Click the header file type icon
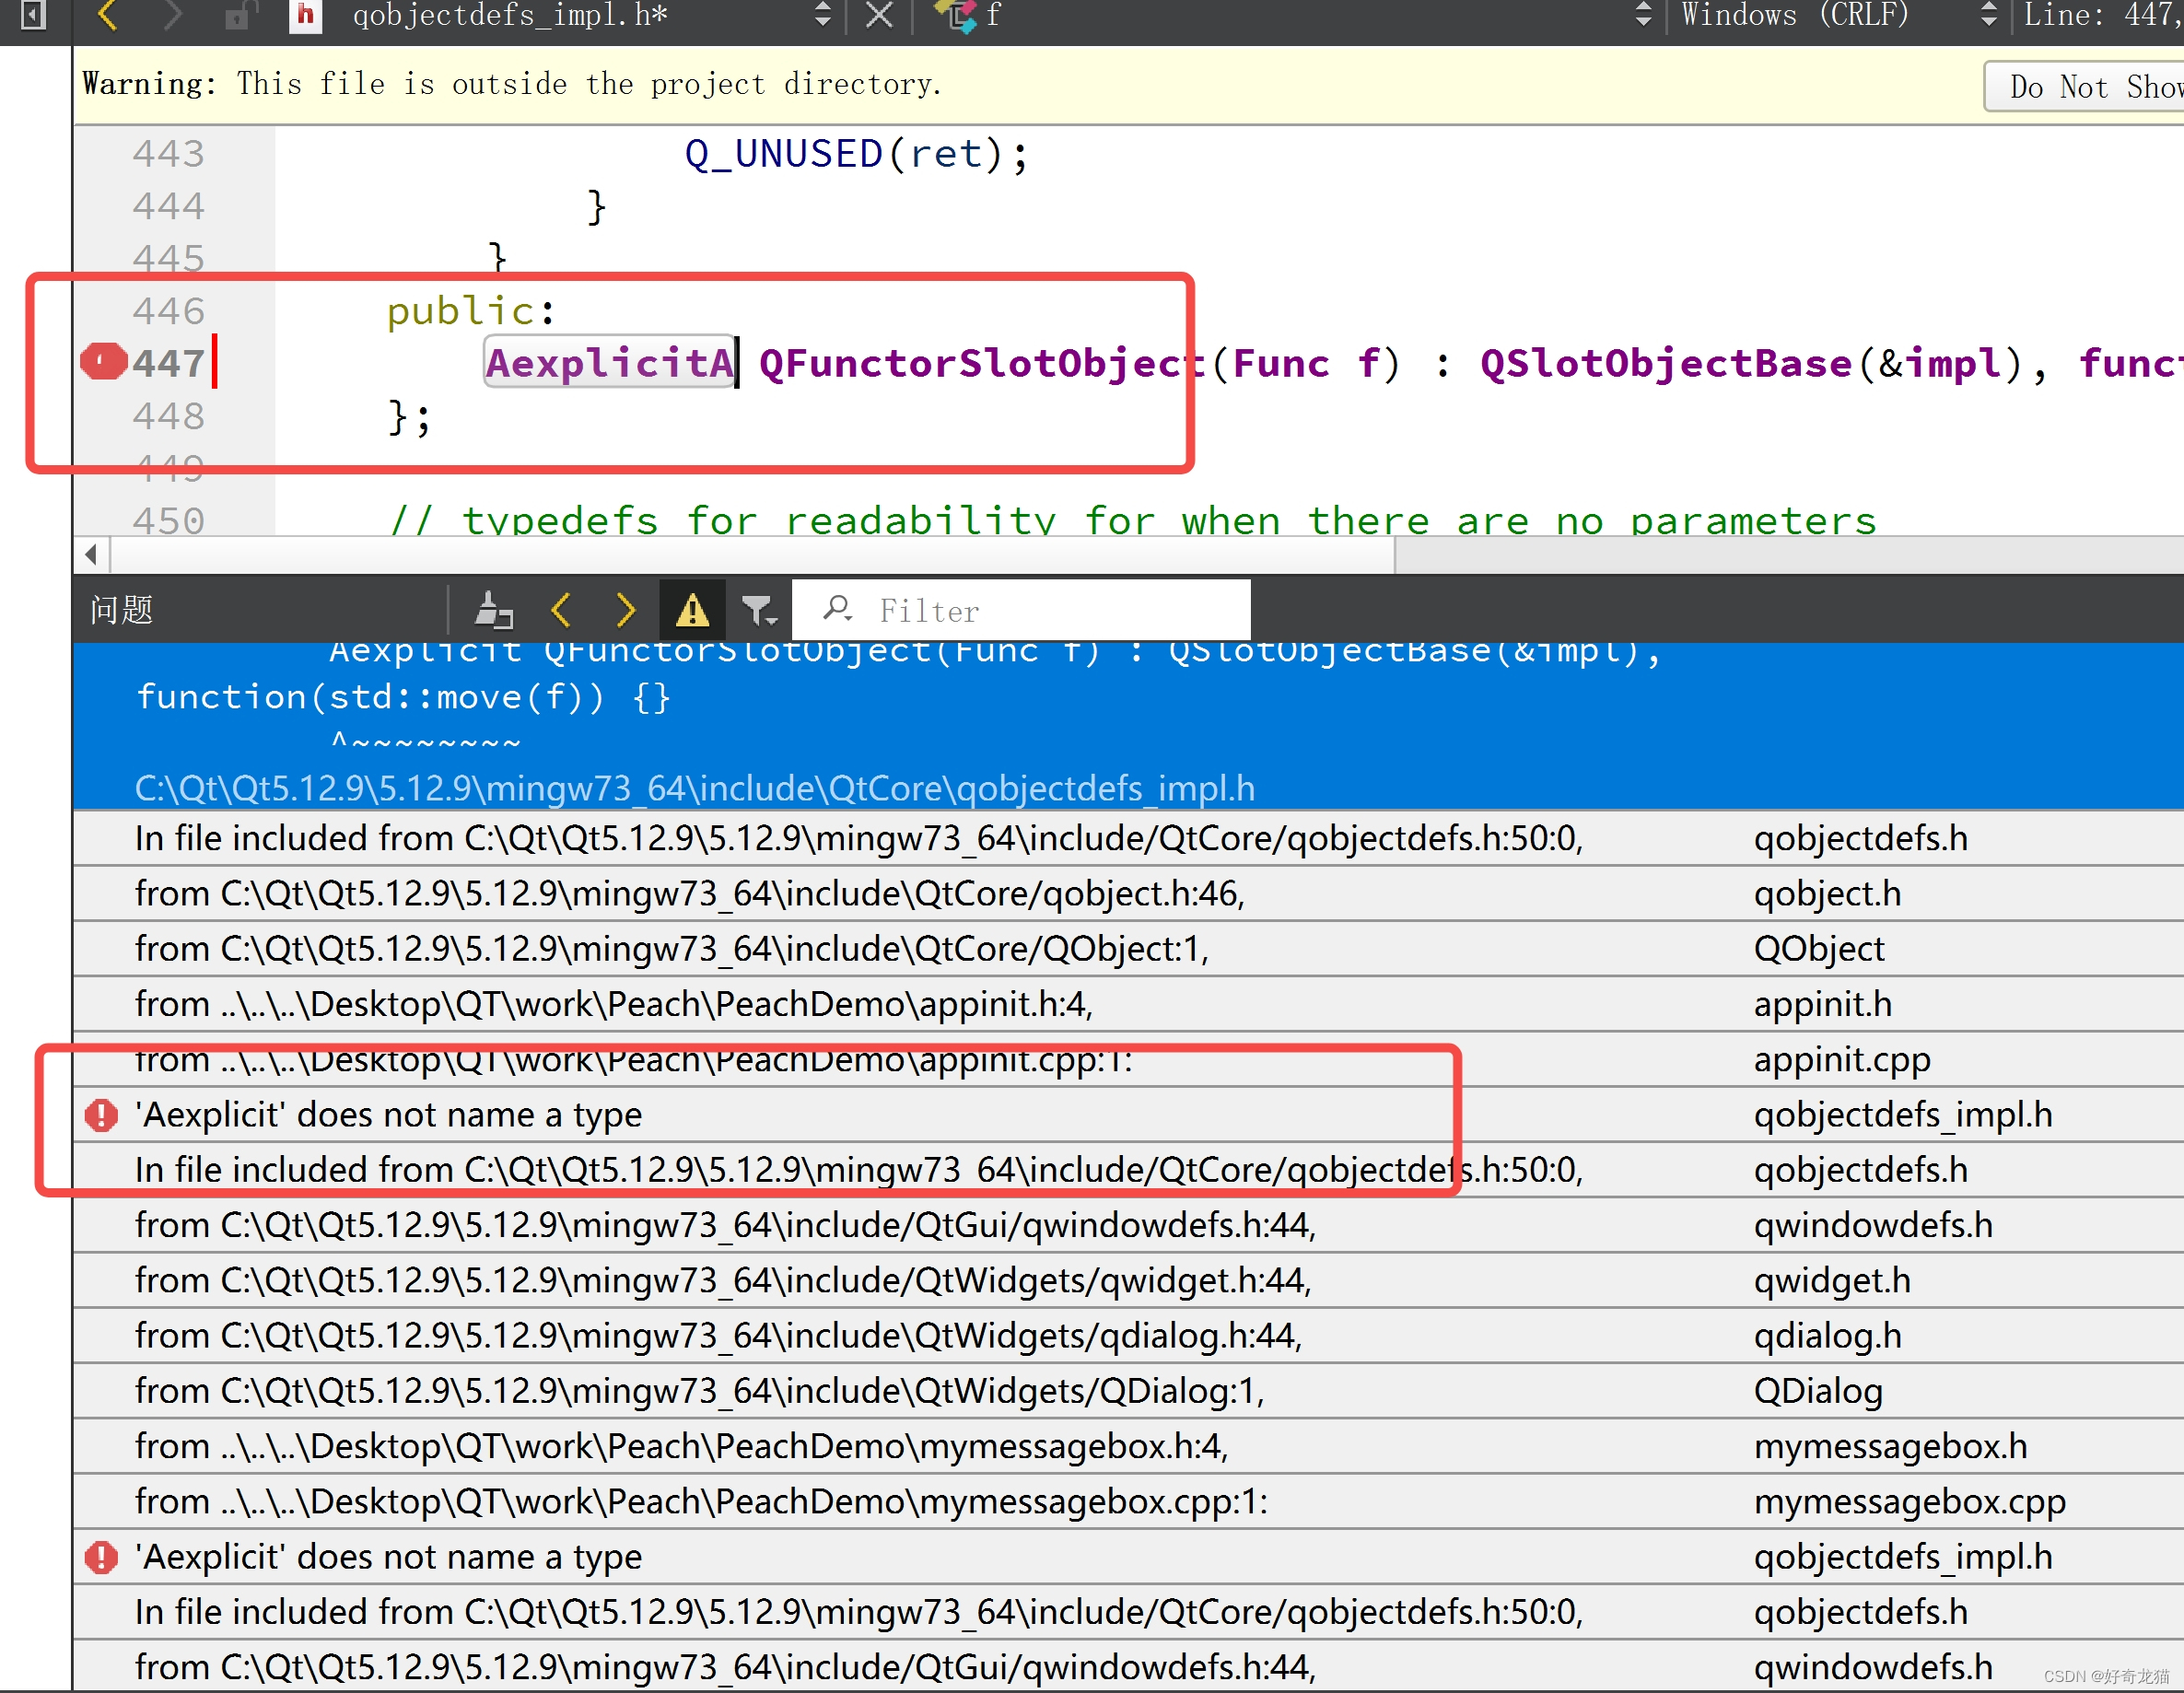2184x1693 pixels. (x=305, y=15)
